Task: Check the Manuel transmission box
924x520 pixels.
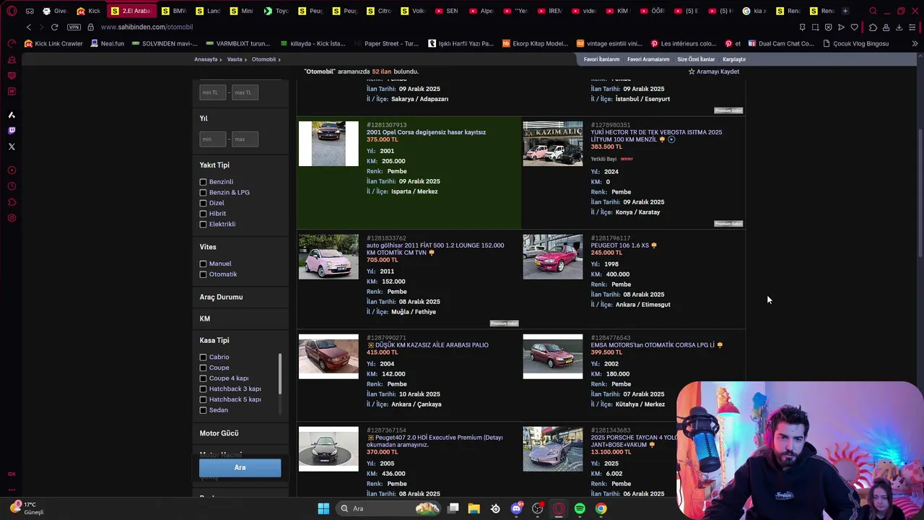Action: [x=203, y=264]
